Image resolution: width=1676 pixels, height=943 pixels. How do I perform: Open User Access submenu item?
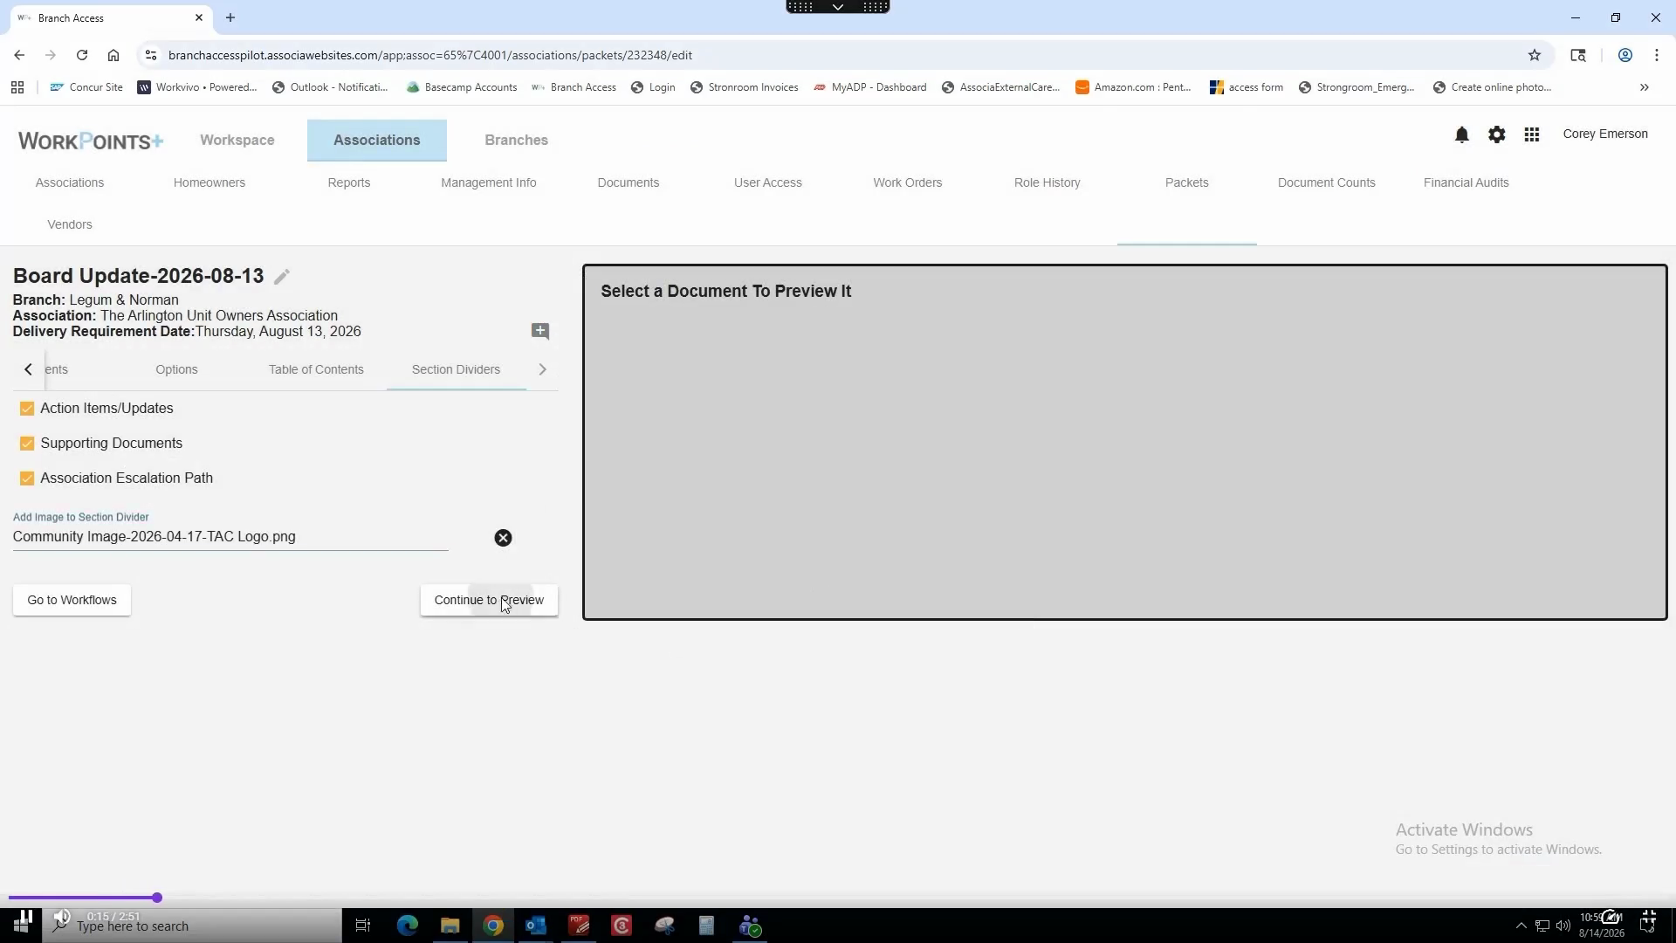click(x=768, y=182)
